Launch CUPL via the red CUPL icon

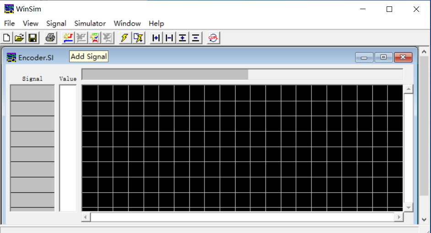(213, 38)
